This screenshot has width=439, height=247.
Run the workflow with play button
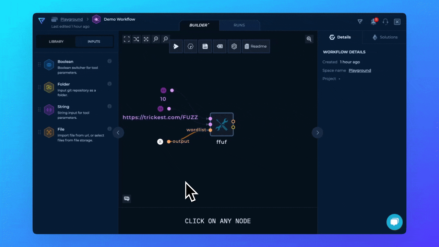click(x=176, y=46)
